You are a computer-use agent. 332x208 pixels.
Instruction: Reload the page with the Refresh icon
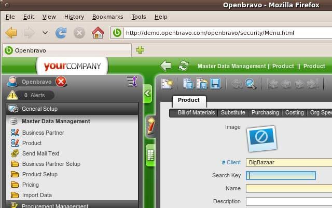tap(61, 33)
